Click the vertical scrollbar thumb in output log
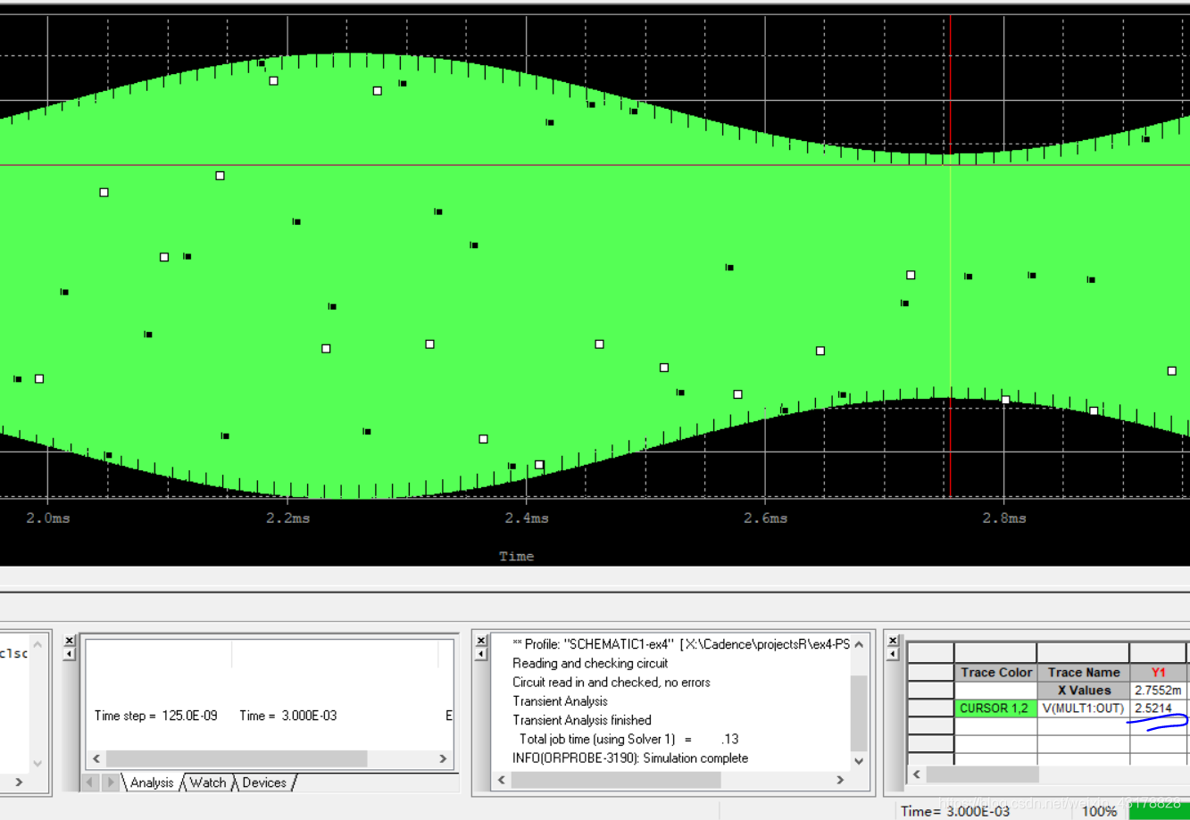The width and height of the screenshot is (1190, 820). (x=859, y=713)
